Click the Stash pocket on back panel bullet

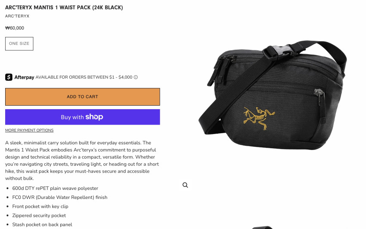pyautogui.click(x=42, y=225)
